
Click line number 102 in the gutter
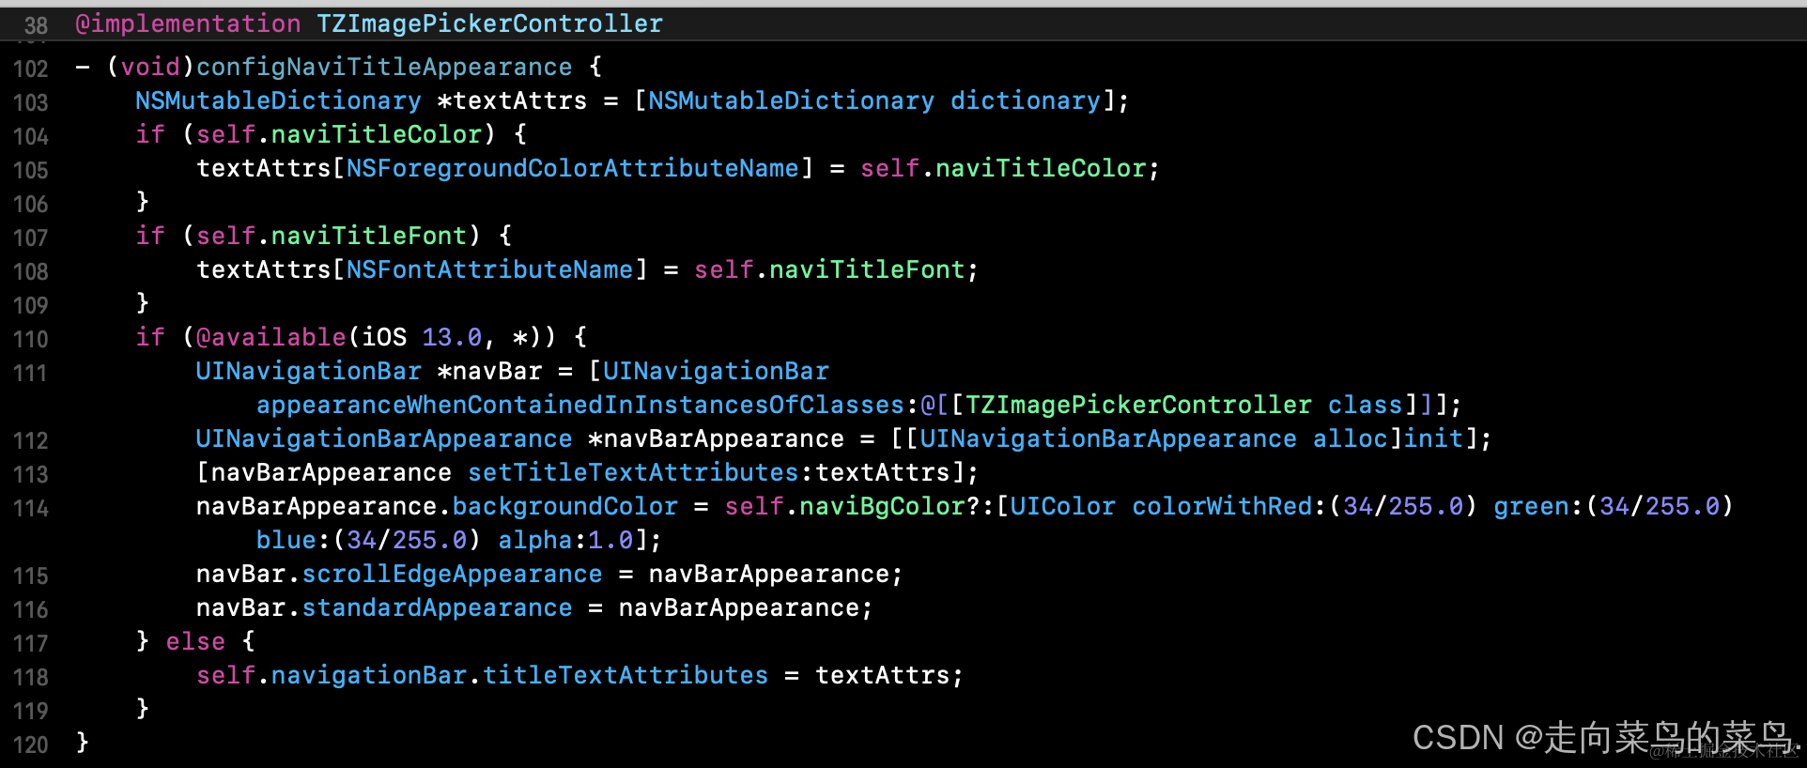tap(30, 69)
